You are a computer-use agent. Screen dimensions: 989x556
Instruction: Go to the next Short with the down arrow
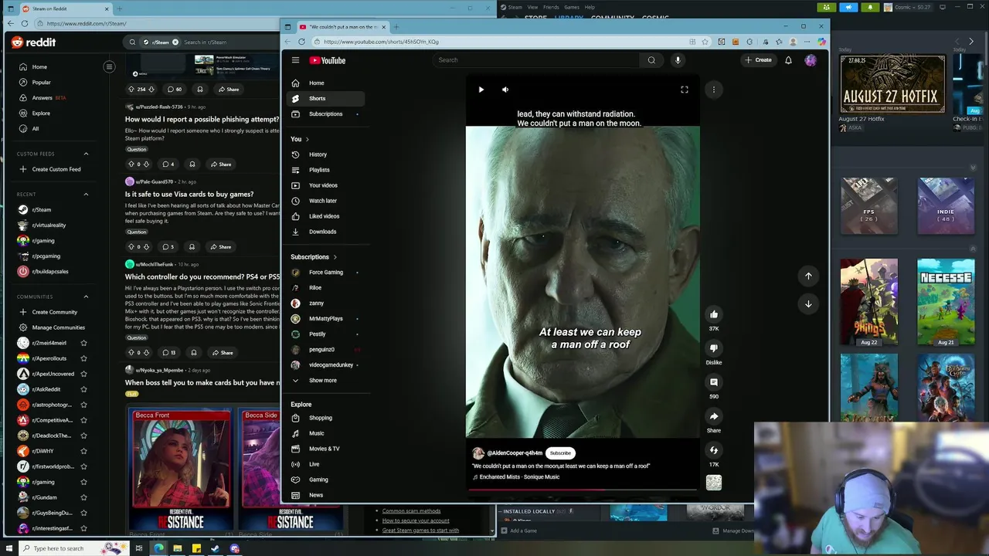click(x=808, y=303)
